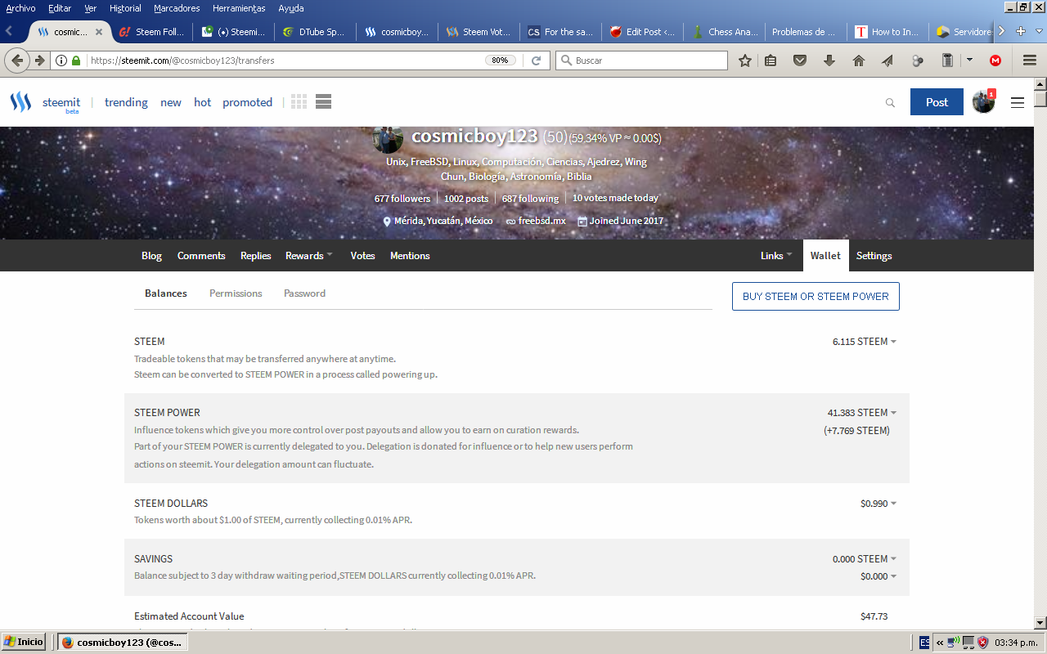
Task: Open the Votes profile link
Action: click(x=362, y=256)
